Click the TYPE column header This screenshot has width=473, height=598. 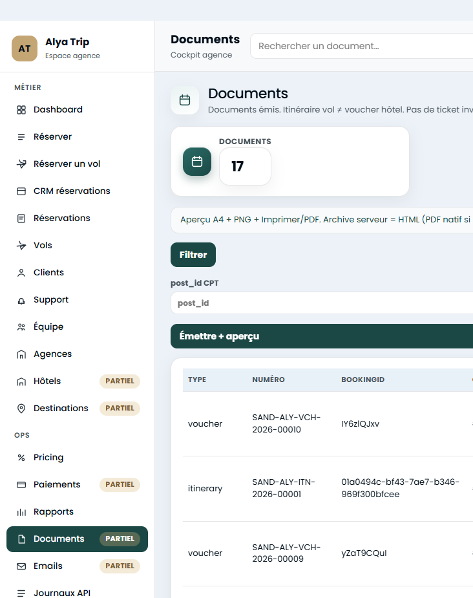point(197,380)
